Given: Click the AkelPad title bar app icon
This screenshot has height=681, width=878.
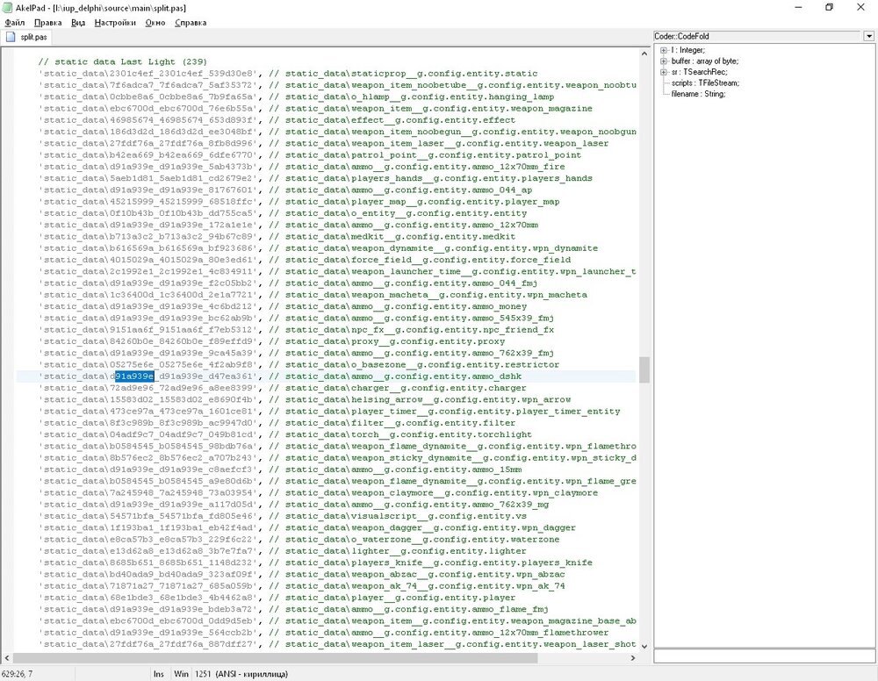Looking at the screenshot, I should [x=8, y=7].
